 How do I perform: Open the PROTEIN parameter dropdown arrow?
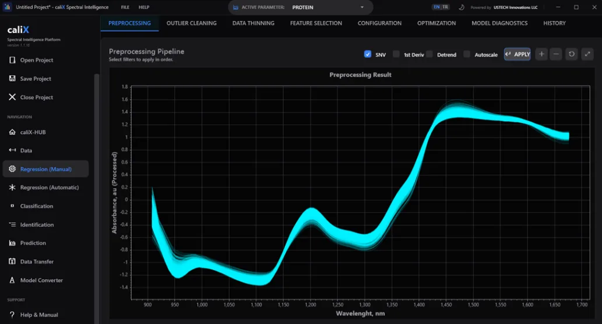coord(362,8)
